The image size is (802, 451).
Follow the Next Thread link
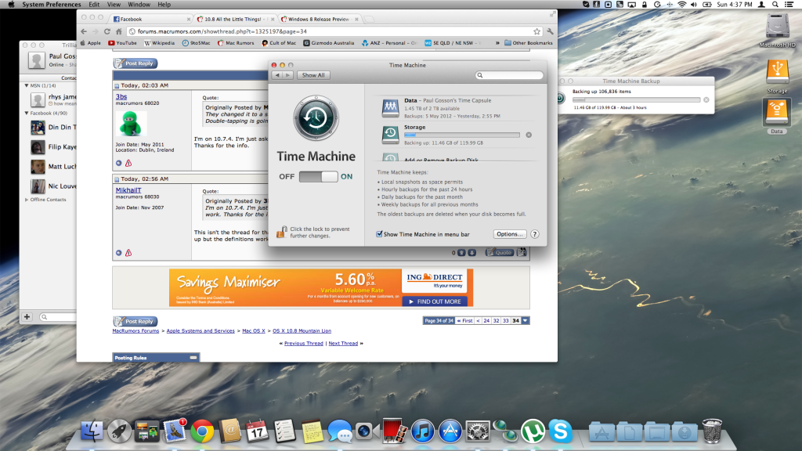[343, 343]
